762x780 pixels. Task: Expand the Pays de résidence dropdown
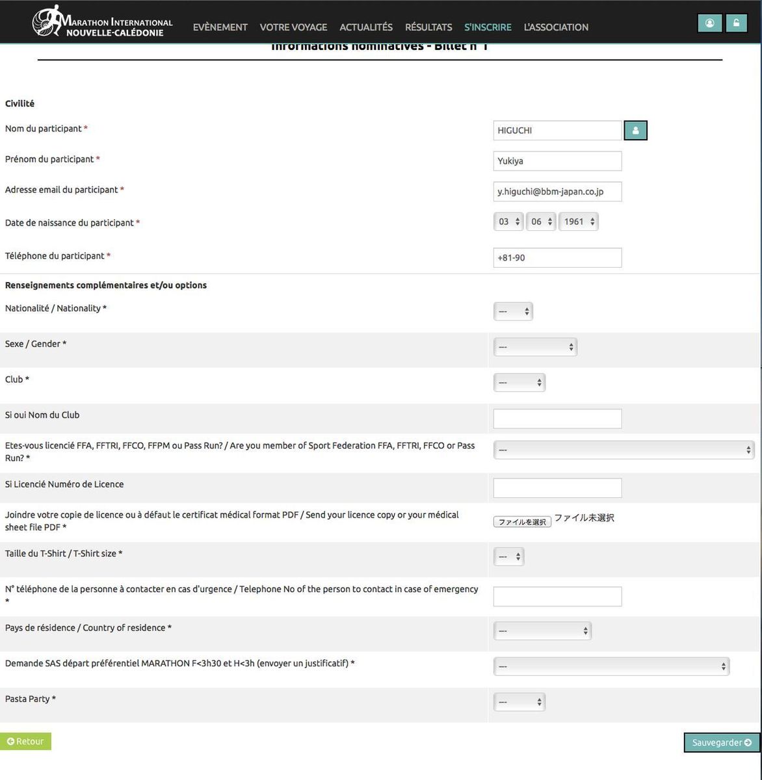[x=542, y=630]
